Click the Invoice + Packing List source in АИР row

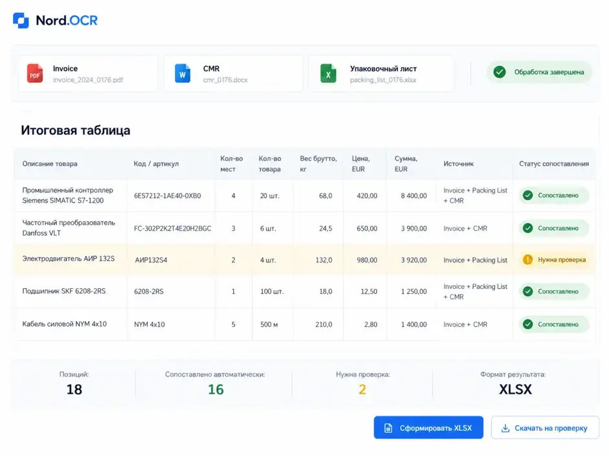476,260
